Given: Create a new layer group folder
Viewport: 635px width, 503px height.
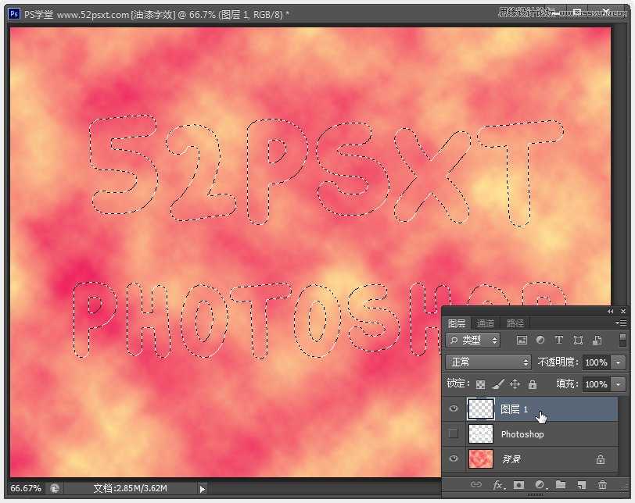Looking at the screenshot, I should tap(561, 484).
